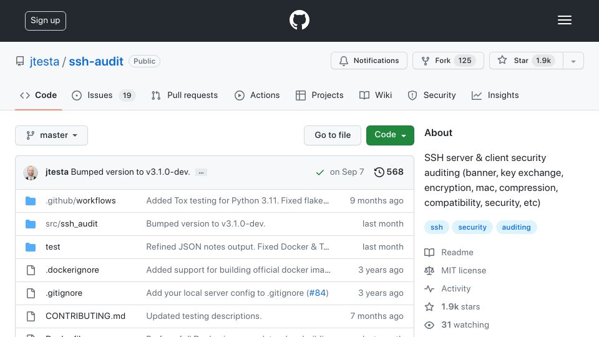
Task: Open the Projects tab
Action: click(x=319, y=95)
